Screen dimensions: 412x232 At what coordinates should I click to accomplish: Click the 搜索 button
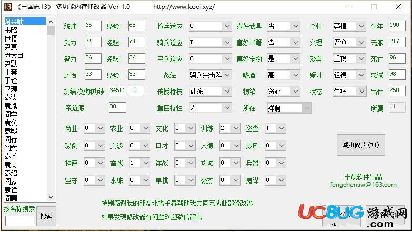[46, 216]
